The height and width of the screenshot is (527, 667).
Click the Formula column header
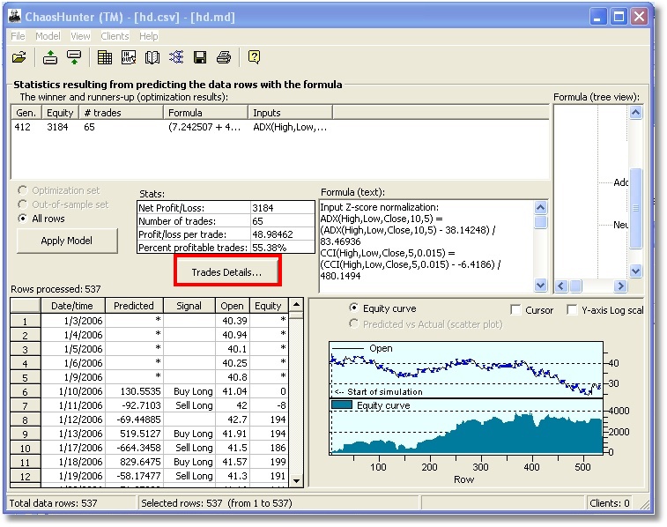point(205,113)
